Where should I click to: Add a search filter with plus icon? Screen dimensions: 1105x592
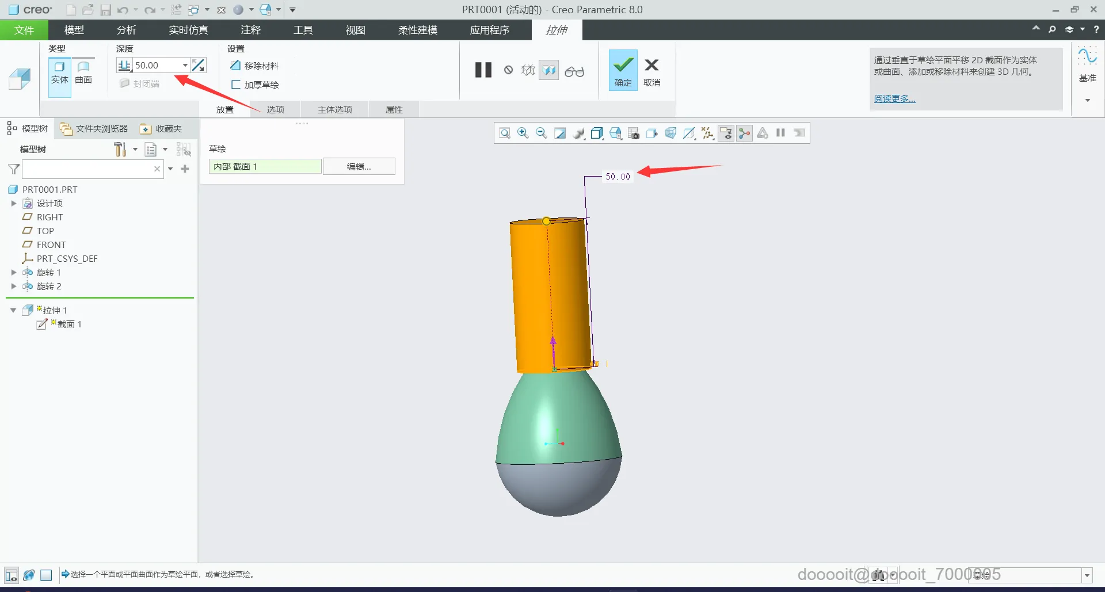pos(185,169)
